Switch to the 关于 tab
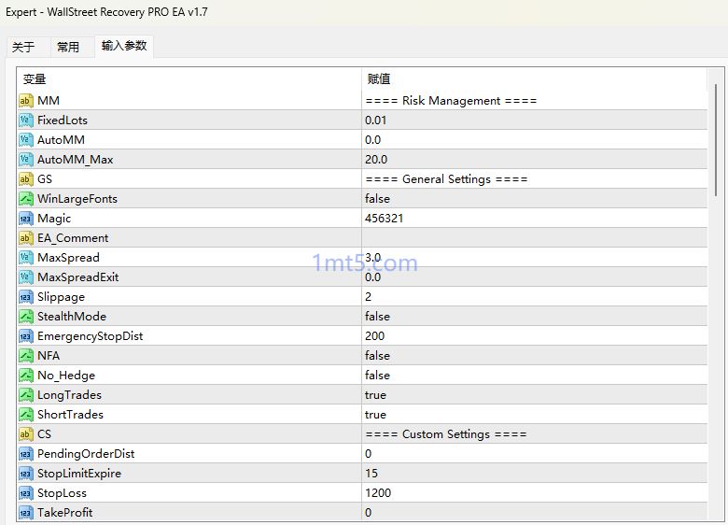 coord(23,47)
